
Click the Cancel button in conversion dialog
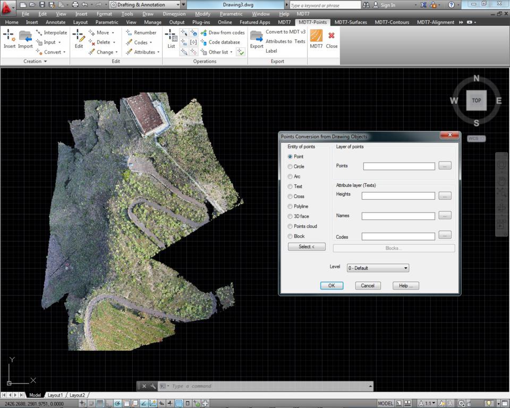(368, 286)
